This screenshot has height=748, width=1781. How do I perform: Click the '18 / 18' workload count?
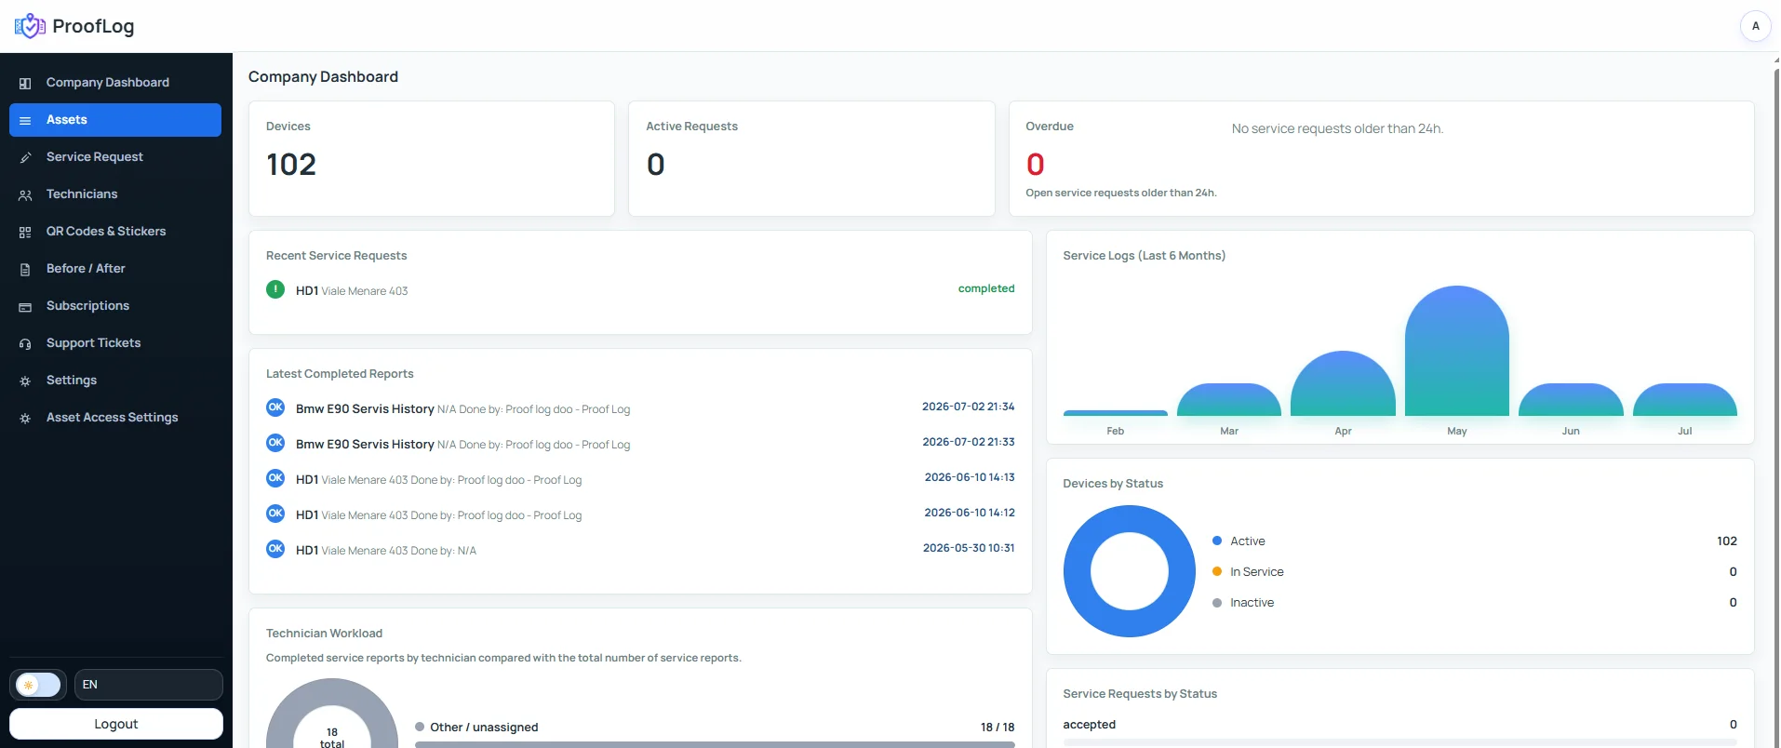[x=998, y=728]
